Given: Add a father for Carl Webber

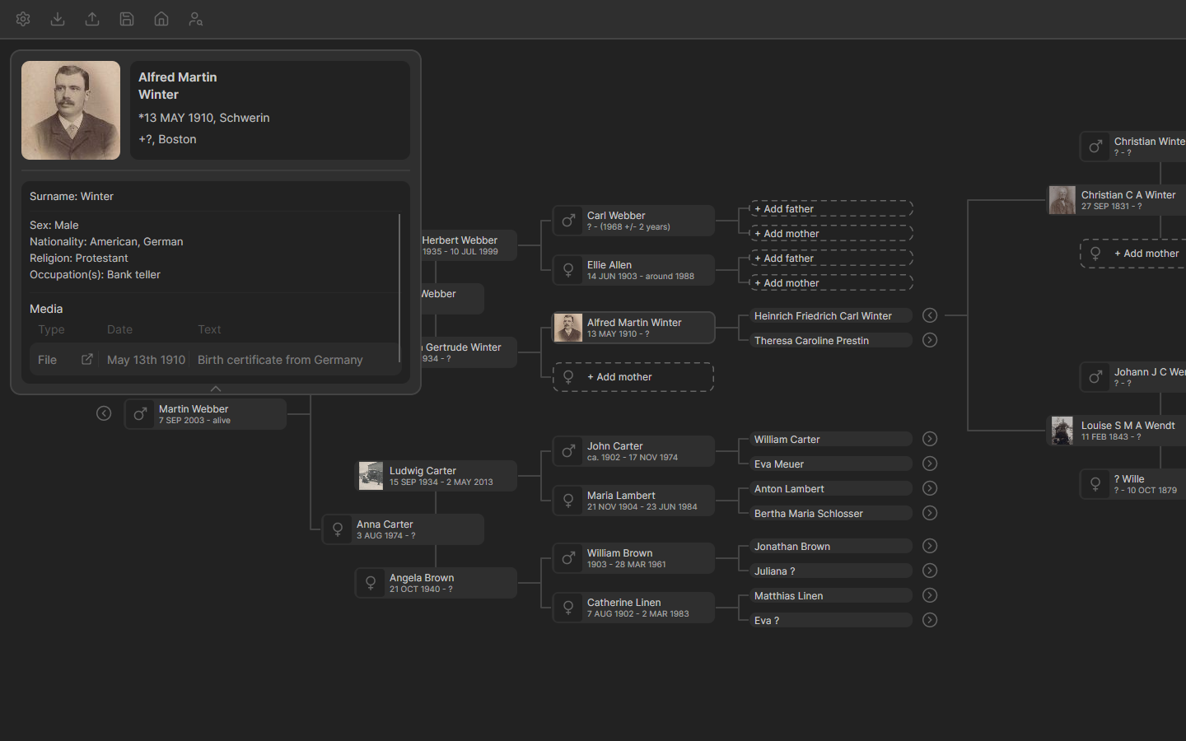Looking at the screenshot, I should point(830,208).
